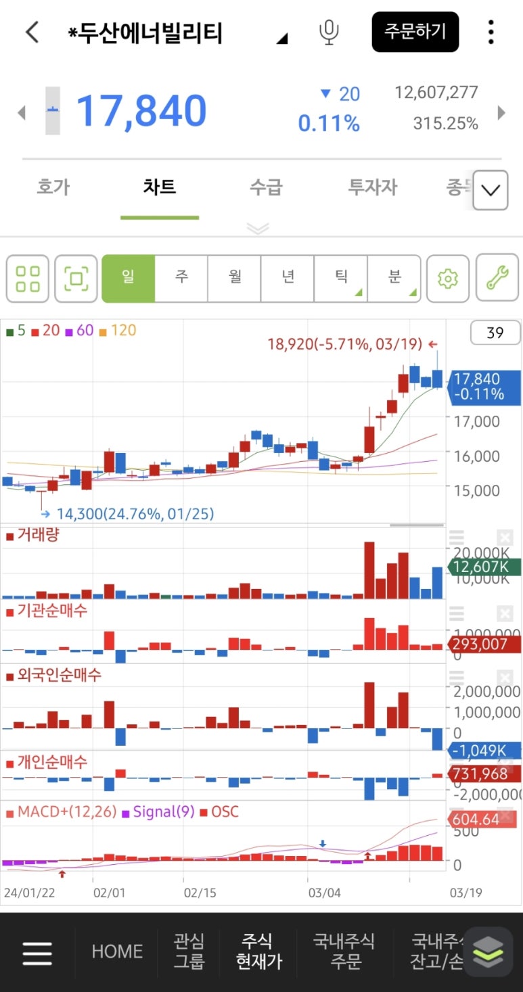This screenshot has height=992, width=523.
Task: Open 주식현재가 in bottom bar
Action: (x=259, y=951)
